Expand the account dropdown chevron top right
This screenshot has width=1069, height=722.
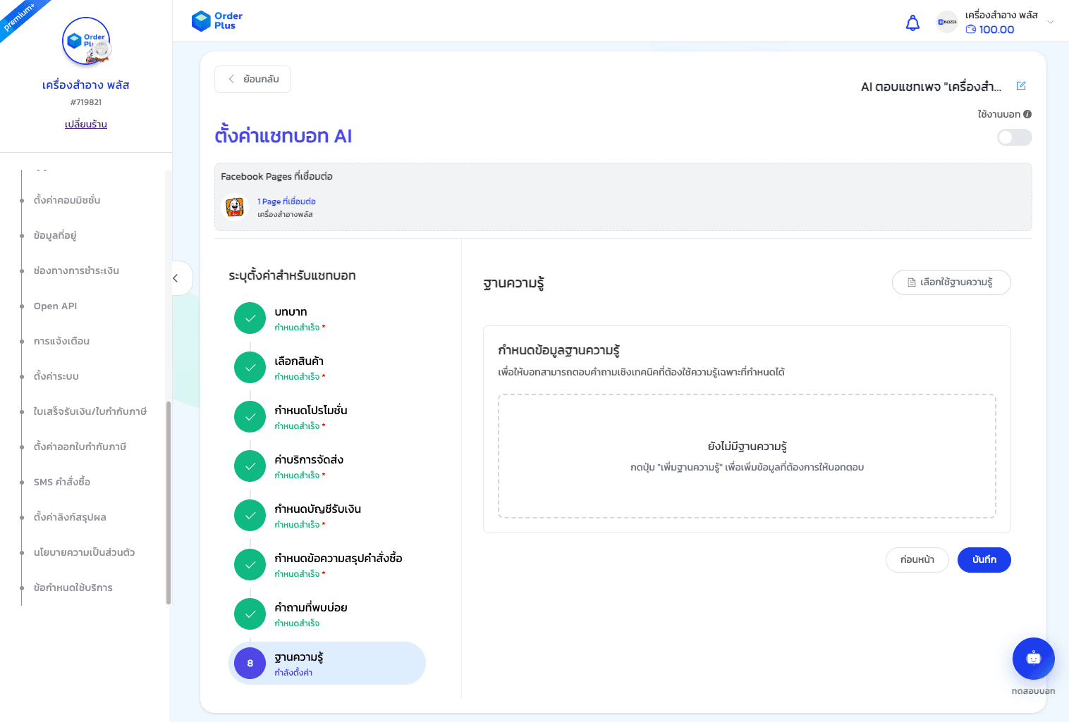click(x=1050, y=22)
